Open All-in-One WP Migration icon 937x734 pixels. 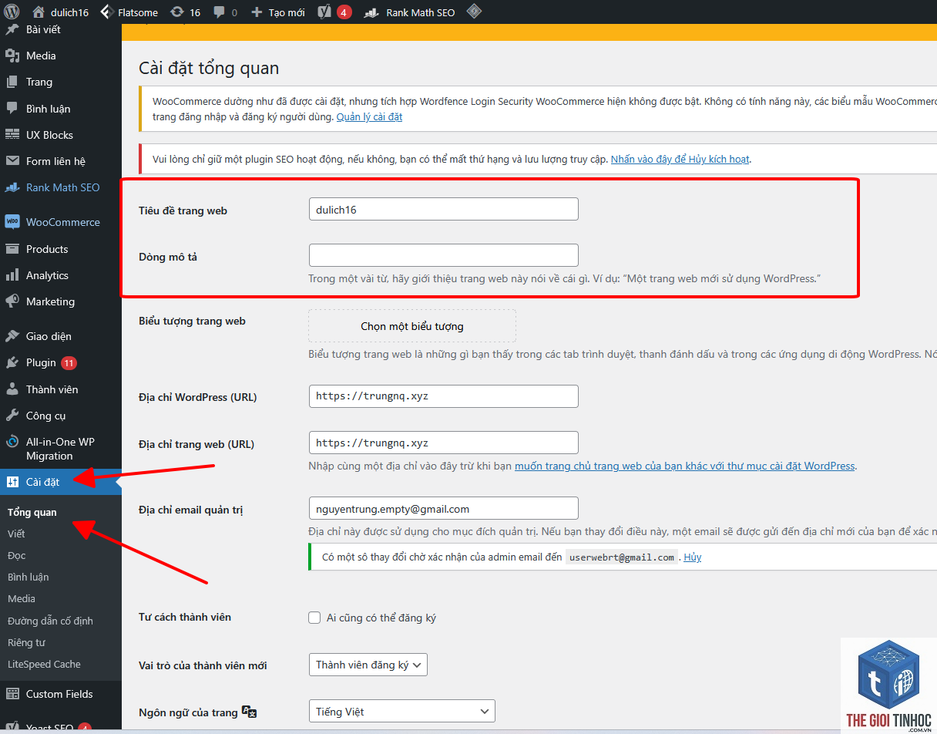(12, 443)
